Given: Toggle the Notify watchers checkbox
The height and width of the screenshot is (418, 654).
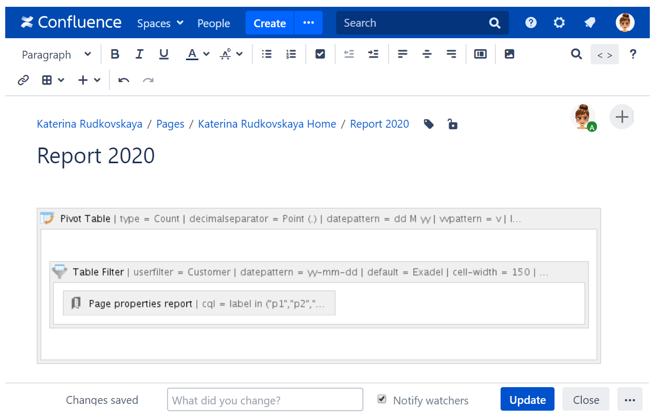Looking at the screenshot, I should pyautogui.click(x=382, y=399).
